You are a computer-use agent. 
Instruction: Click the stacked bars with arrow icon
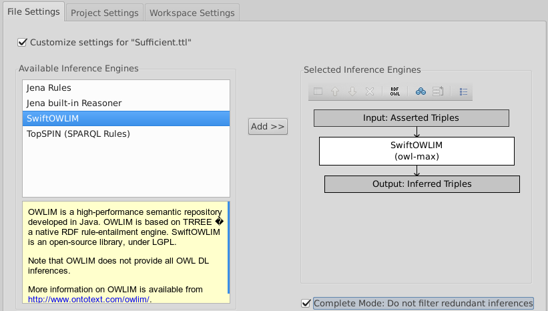438,91
